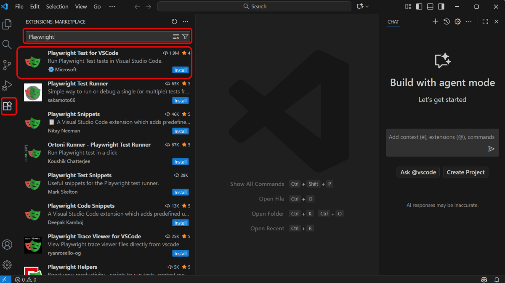Open the View menu
The height and width of the screenshot is (283, 505).
pos(81,7)
